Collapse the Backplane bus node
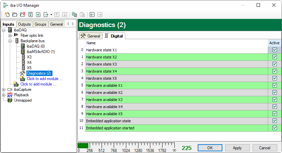Image resolution: width=282 pixels, height=153 pixels. (10, 41)
